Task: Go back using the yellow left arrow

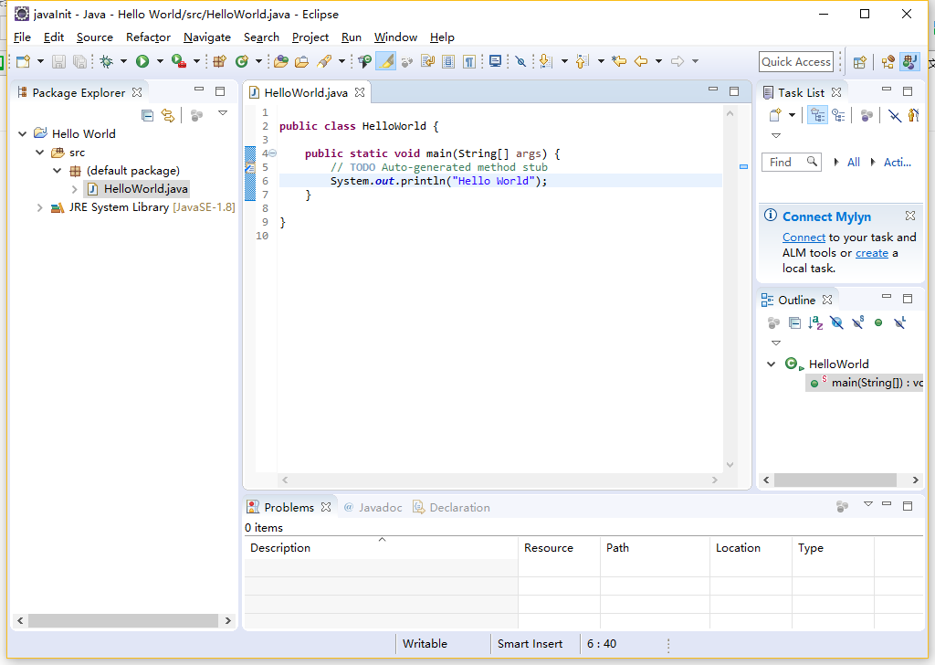Action: tap(641, 61)
